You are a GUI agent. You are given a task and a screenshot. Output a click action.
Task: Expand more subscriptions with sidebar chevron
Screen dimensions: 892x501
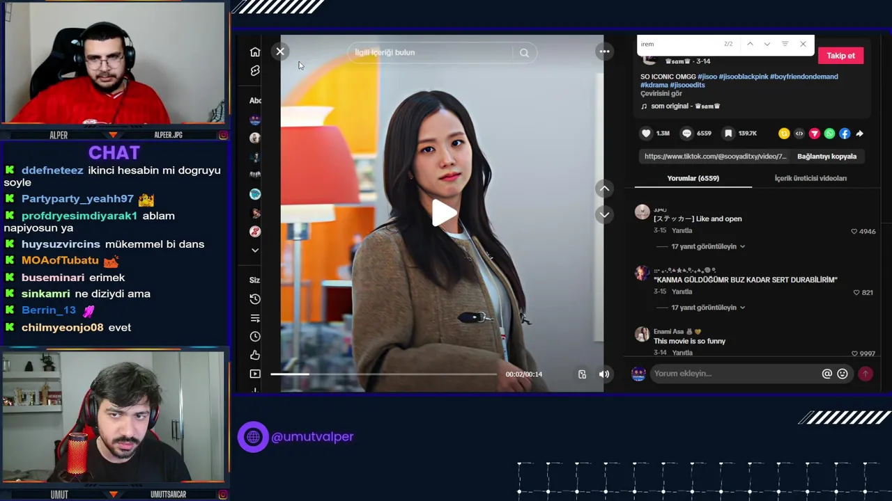(x=255, y=250)
